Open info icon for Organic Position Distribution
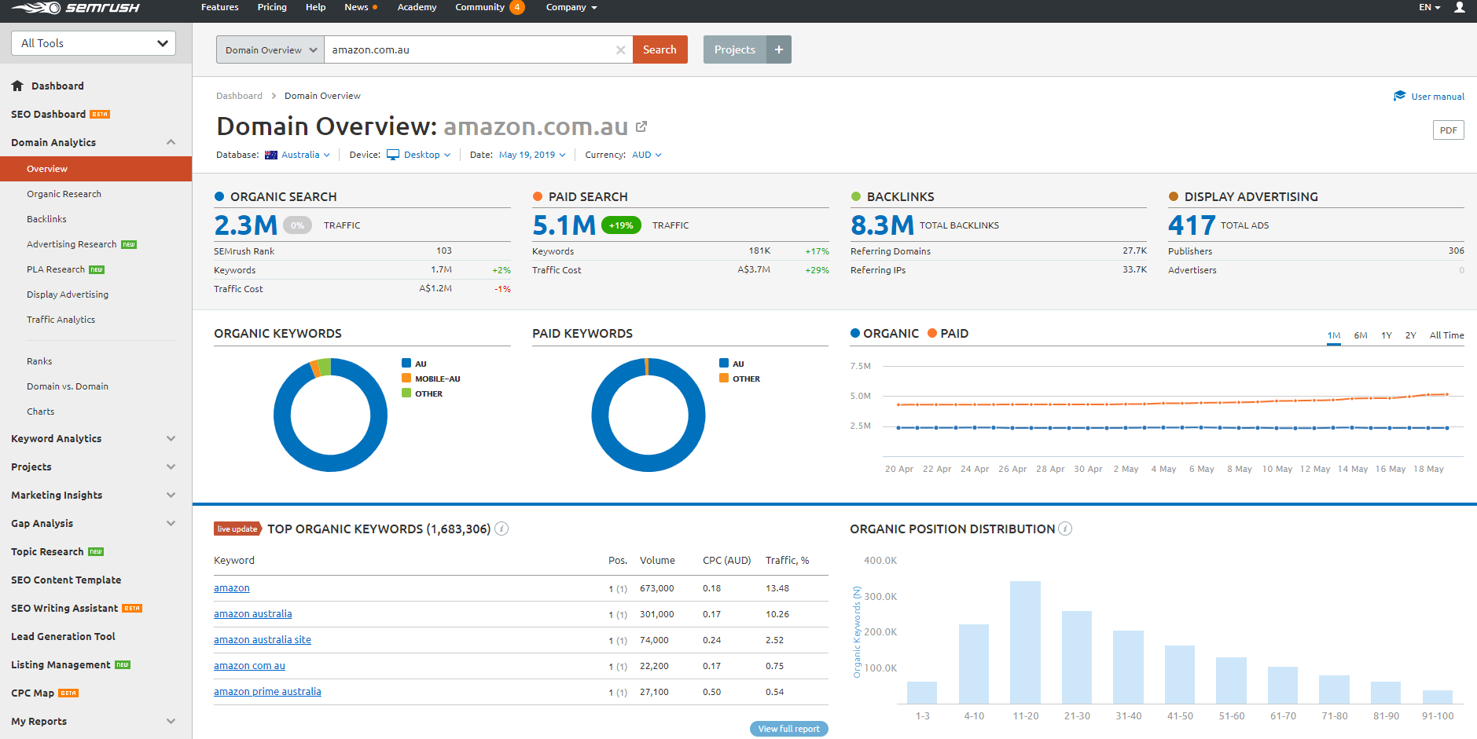This screenshot has width=1477, height=739. click(x=1065, y=529)
